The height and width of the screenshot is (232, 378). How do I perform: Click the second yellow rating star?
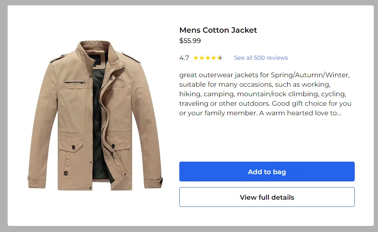tap(202, 58)
